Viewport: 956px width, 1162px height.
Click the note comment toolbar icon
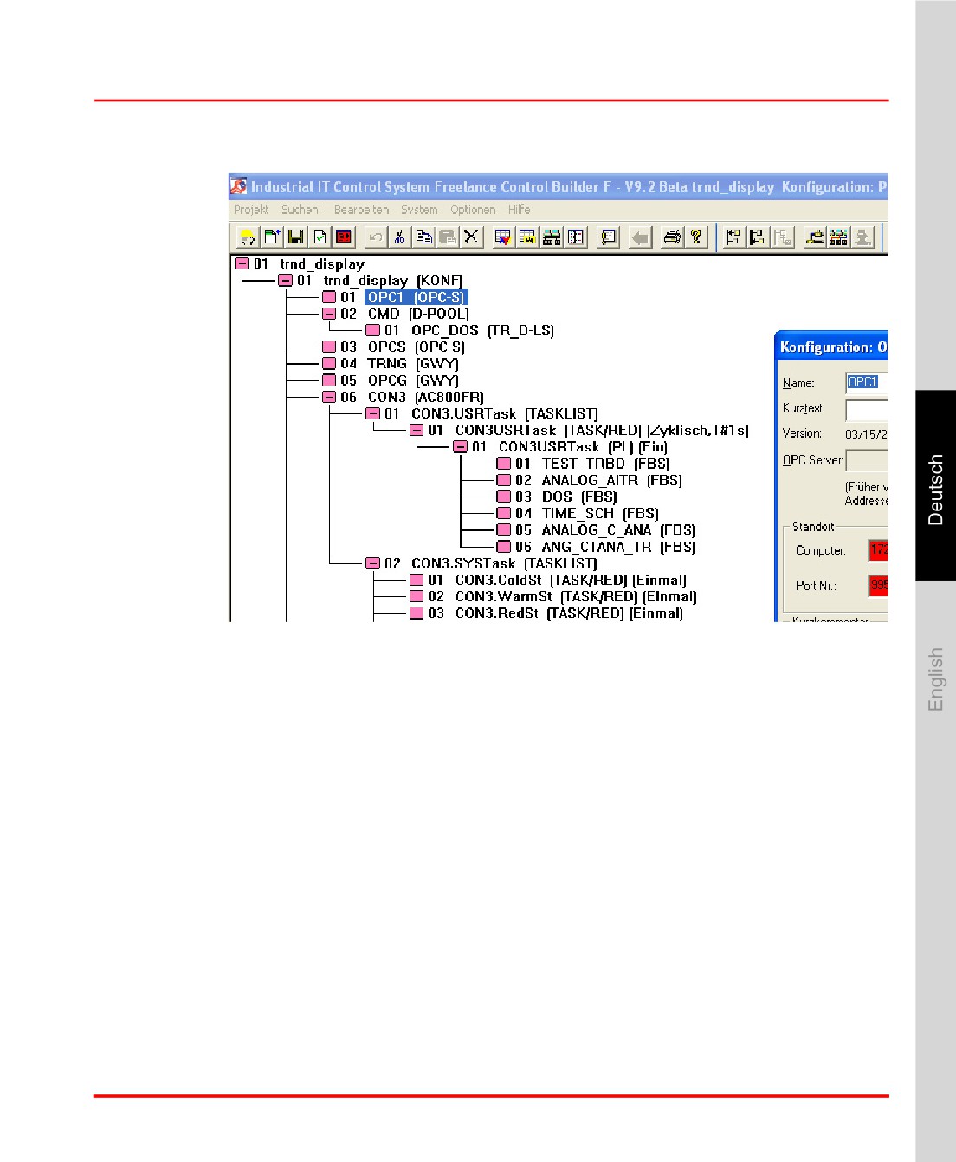609,237
